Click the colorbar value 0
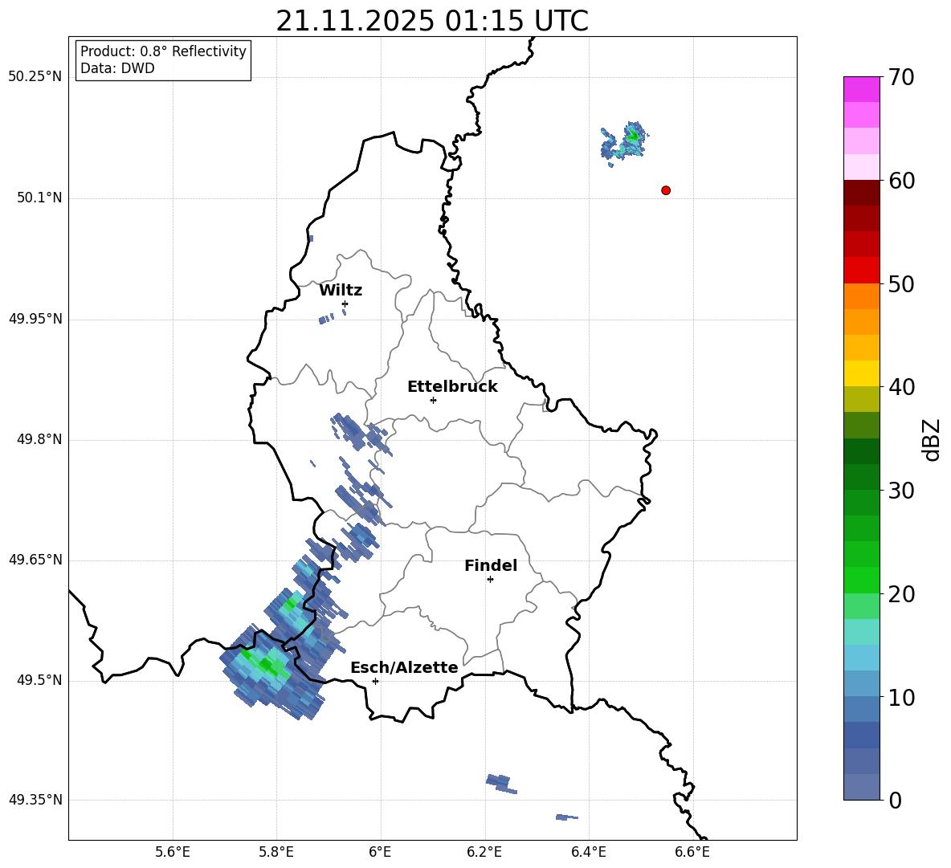 tap(896, 801)
